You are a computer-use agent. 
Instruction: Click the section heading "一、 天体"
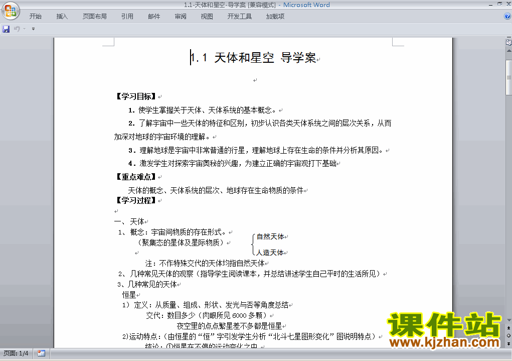pos(129,222)
